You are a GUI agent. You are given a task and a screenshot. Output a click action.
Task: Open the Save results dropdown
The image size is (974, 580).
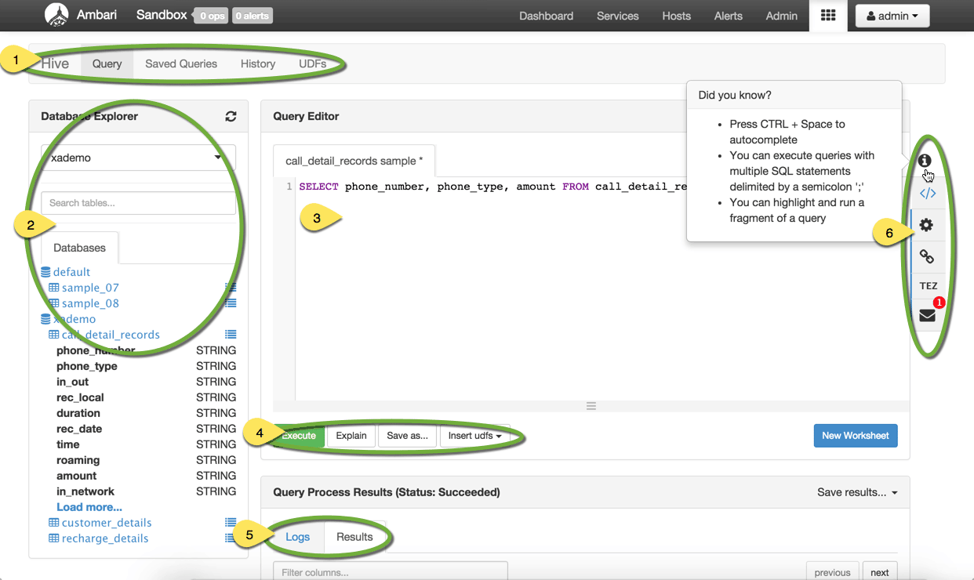pyautogui.click(x=857, y=492)
